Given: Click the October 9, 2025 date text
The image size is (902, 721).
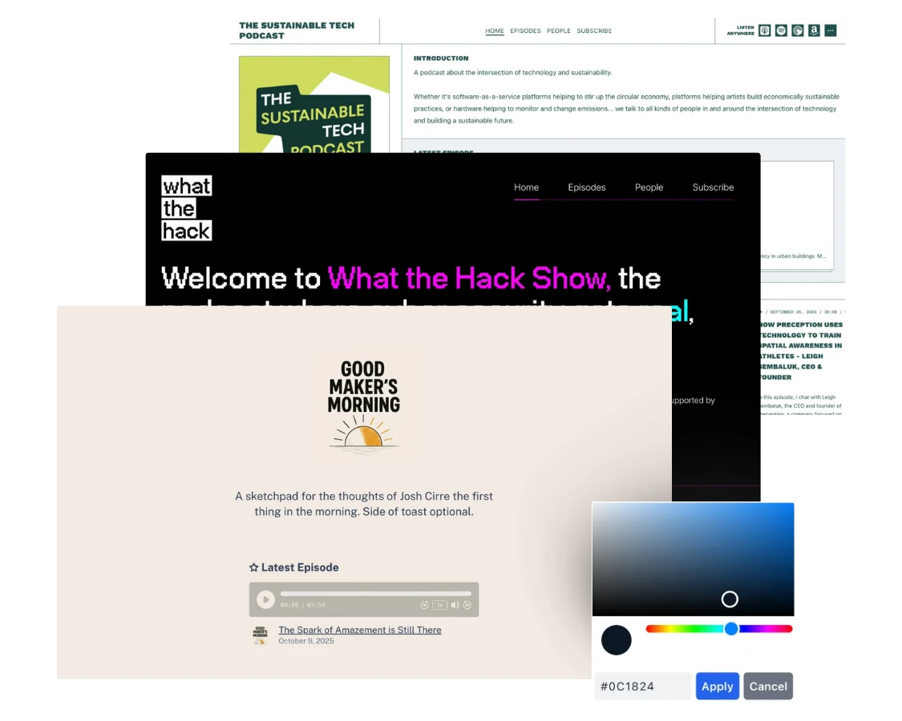Looking at the screenshot, I should (306, 641).
